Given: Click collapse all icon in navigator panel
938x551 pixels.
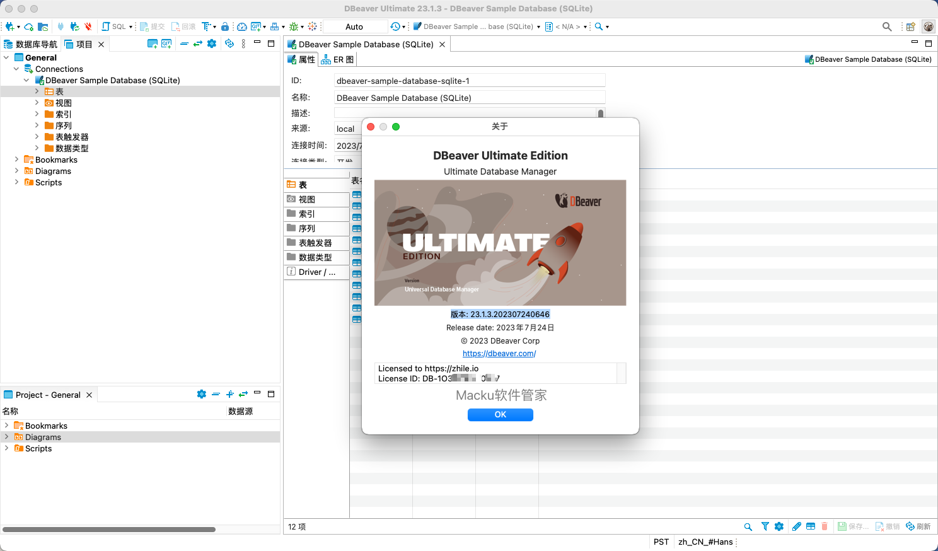Looking at the screenshot, I should [184, 43].
